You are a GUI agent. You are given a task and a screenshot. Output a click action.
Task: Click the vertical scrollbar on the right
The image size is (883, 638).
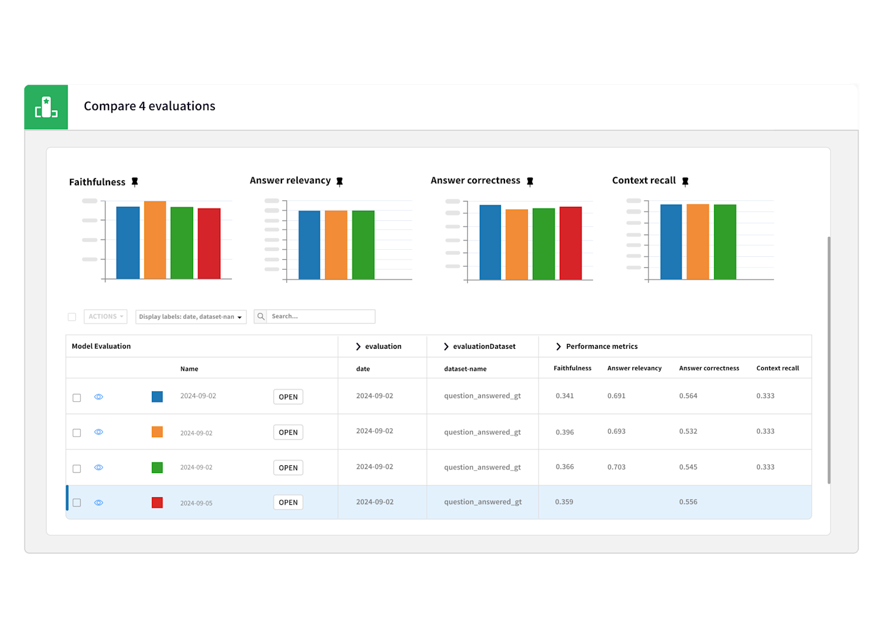pos(829,360)
